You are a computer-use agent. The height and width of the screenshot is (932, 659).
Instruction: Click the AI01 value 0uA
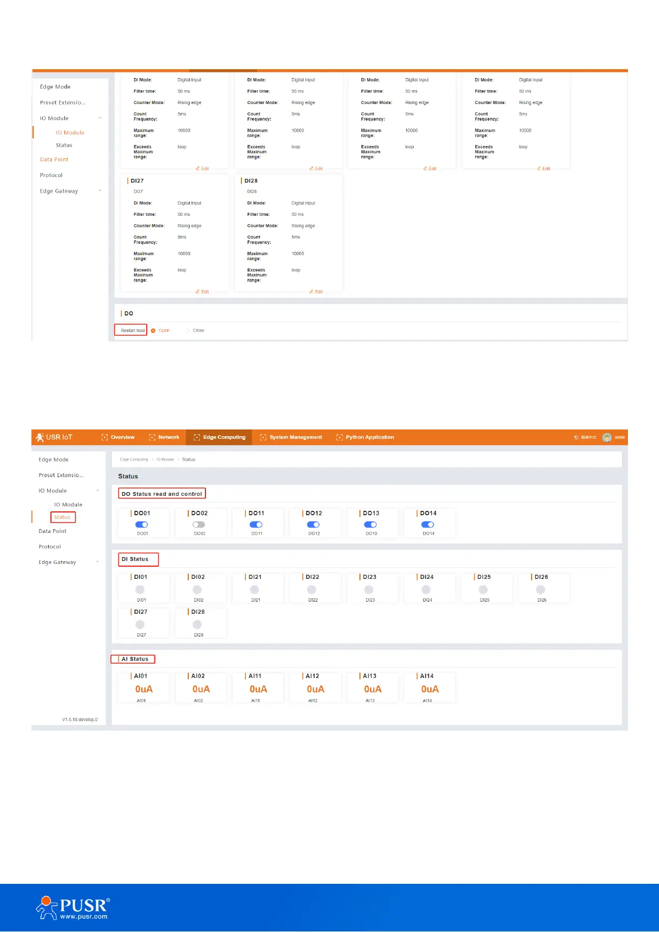point(144,689)
